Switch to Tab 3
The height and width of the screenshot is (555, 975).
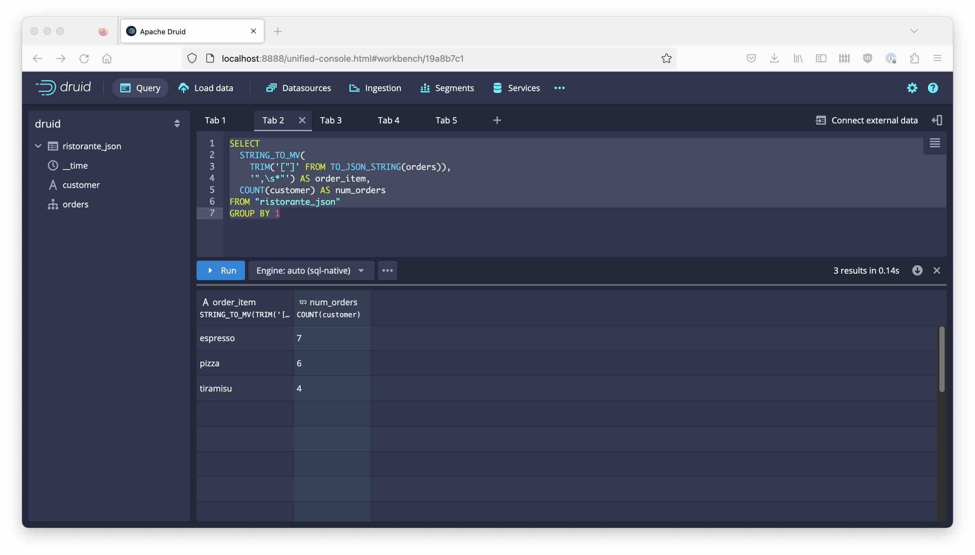coord(330,120)
